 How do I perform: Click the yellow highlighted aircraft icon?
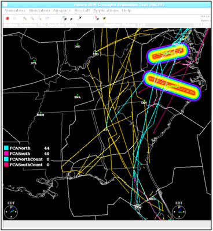[x=104, y=18]
